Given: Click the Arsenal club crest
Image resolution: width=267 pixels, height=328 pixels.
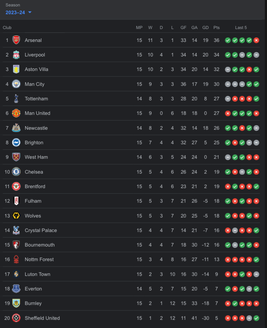Looking at the screenshot, I should (16, 40).
